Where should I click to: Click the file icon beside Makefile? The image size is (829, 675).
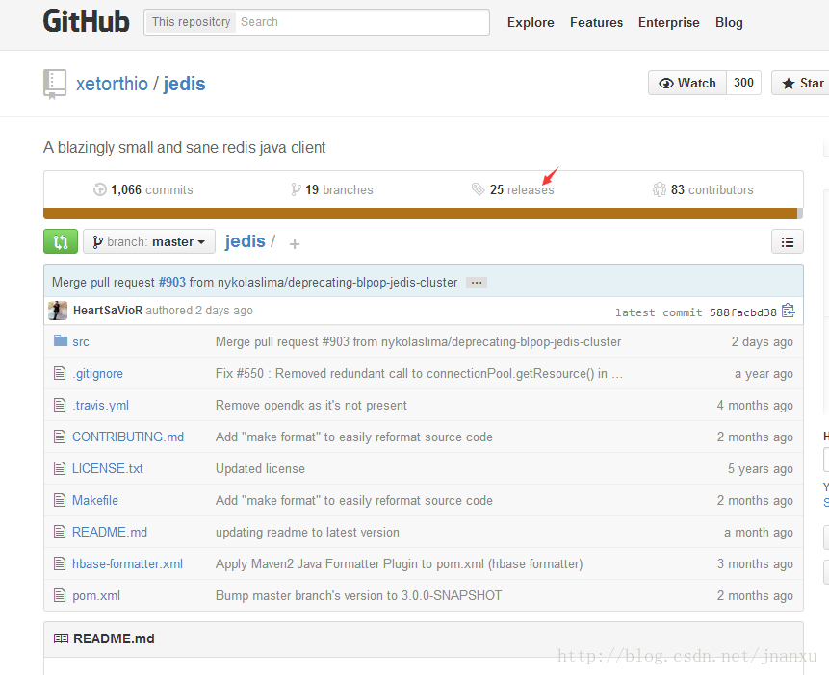(x=60, y=500)
